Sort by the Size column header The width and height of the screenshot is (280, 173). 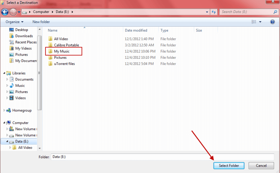point(199,30)
